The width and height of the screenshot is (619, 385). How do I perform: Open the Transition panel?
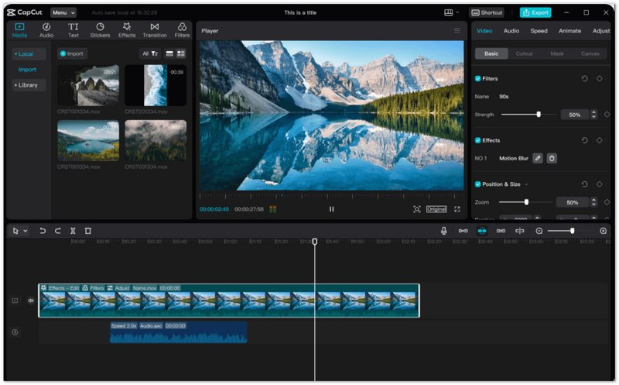(x=154, y=30)
